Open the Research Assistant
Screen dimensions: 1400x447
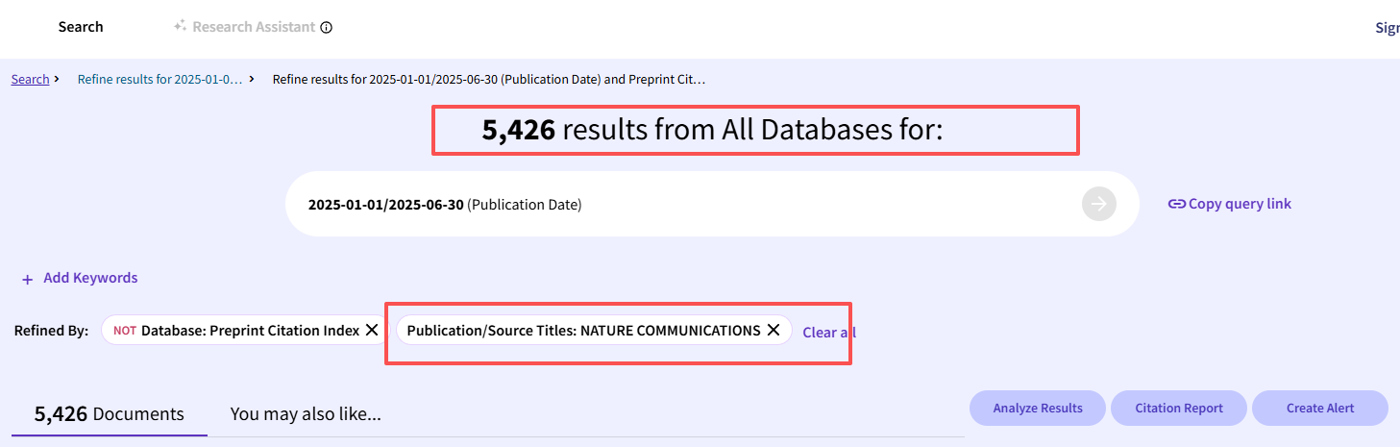[x=253, y=27]
